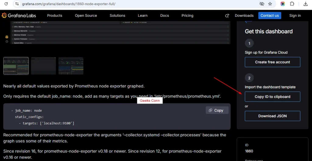Screen dimensions: 312x161
Task: Select the third dashboard screenshot thumbnail
Action: (71, 66)
